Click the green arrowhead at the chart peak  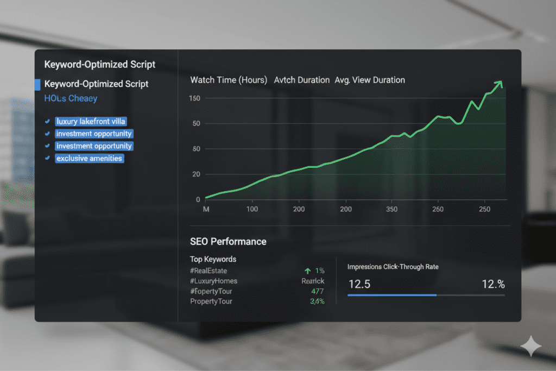tap(499, 84)
